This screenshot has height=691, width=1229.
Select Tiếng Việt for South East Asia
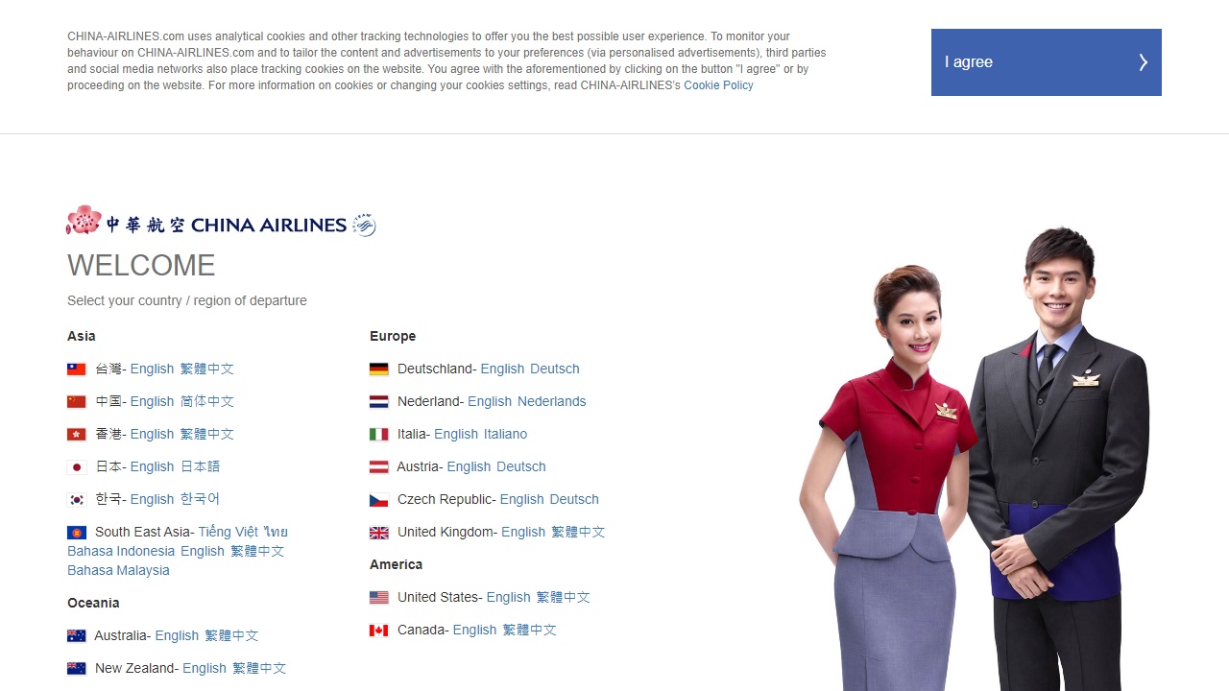228,532
